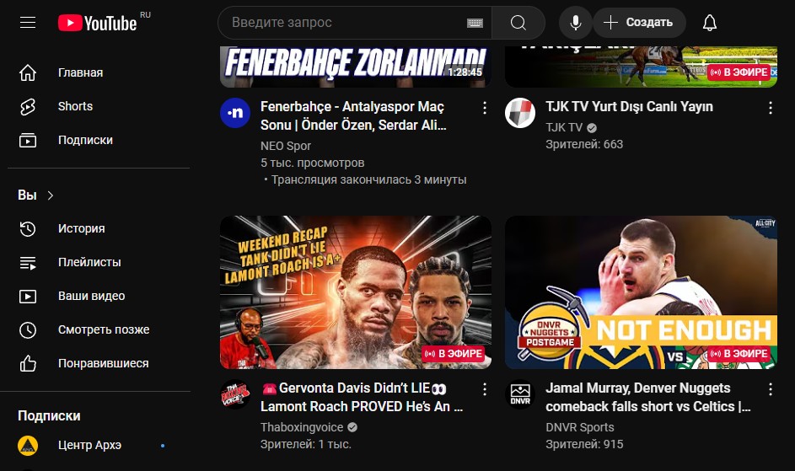Open options menu for Jamal Murray video
The image size is (795, 471).
coord(771,389)
